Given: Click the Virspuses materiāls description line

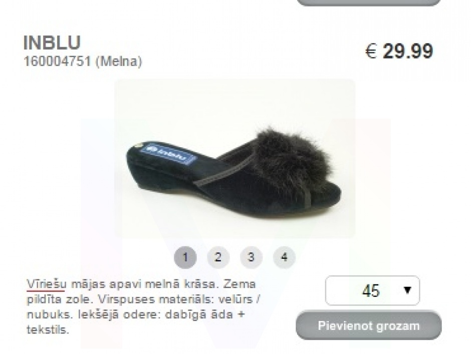Looking at the screenshot, I should coord(144,299).
